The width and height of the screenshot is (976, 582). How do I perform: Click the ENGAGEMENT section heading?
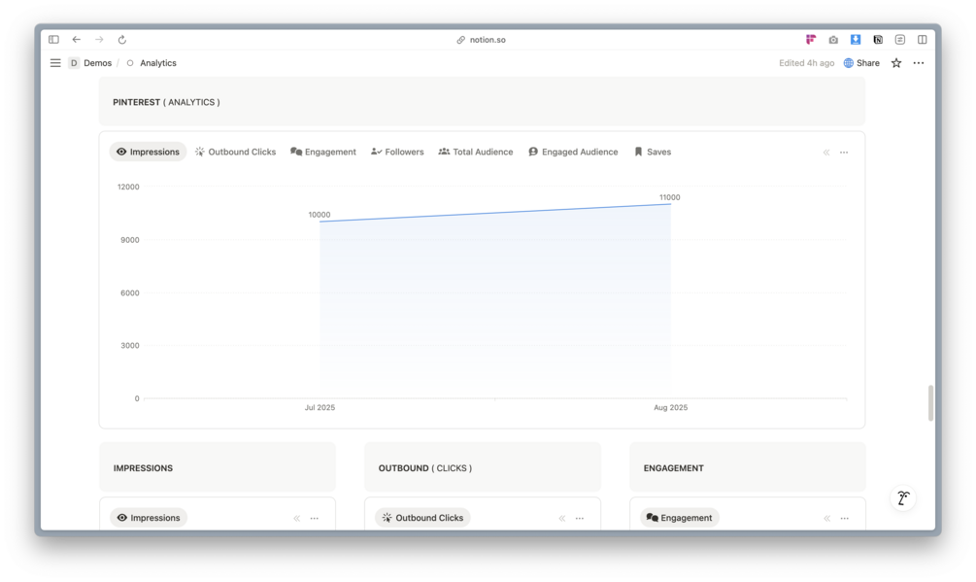click(674, 468)
